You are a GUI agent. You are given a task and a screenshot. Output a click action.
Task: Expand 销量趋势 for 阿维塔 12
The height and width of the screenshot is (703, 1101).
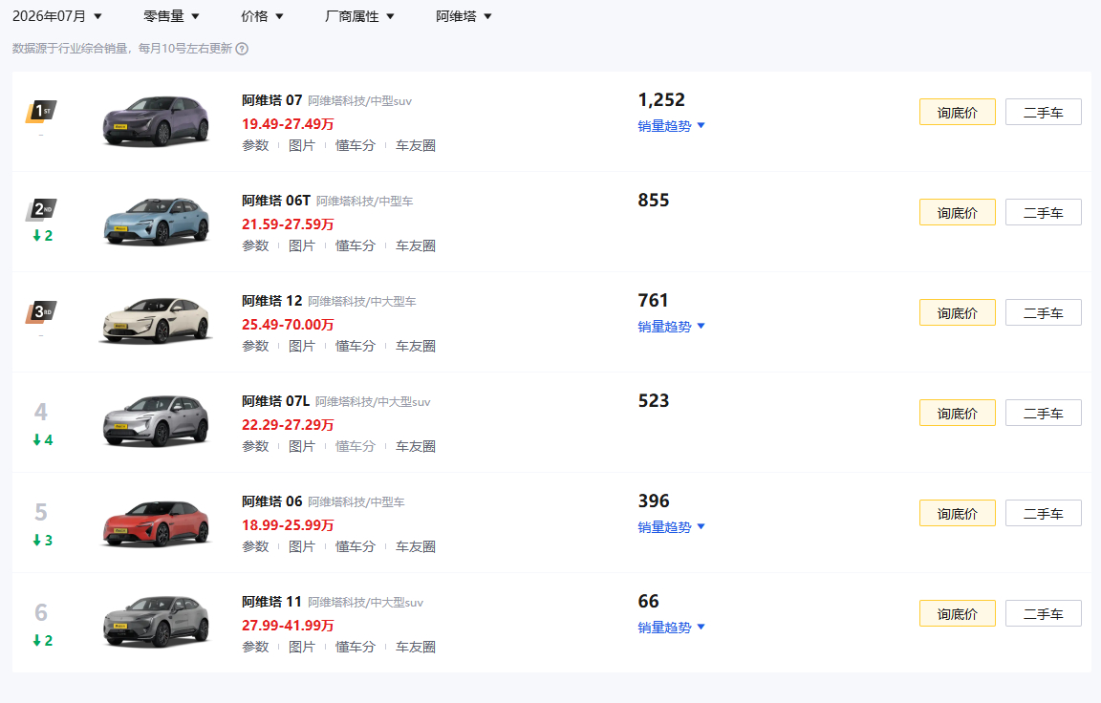click(x=671, y=327)
